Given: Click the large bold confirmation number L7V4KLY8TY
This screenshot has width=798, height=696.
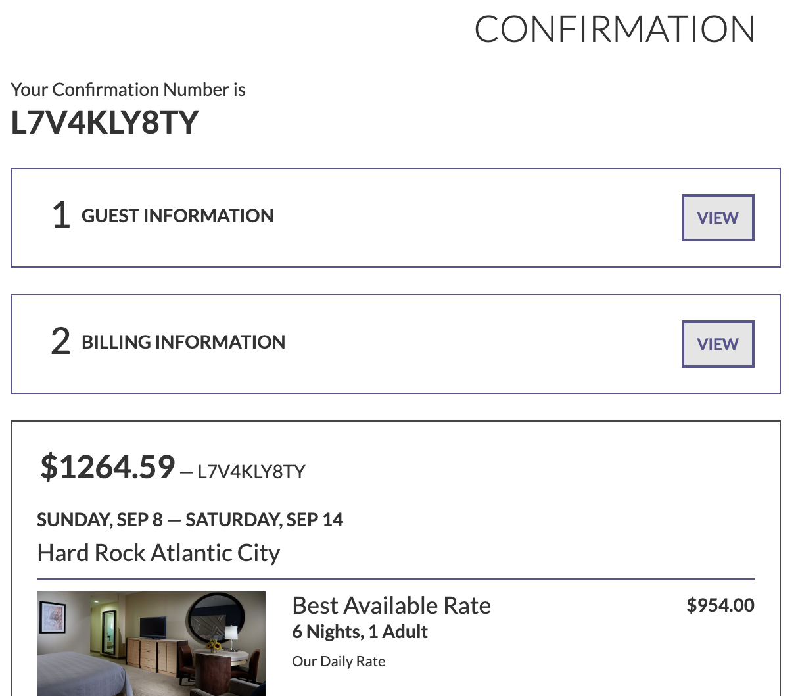Looking at the screenshot, I should [105, 122].
